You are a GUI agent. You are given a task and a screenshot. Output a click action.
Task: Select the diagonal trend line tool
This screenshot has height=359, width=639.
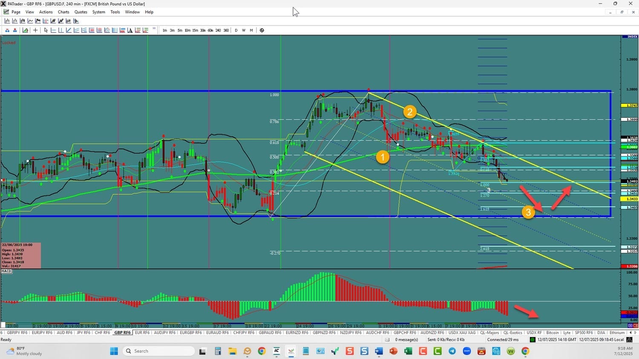coord(69,30)
